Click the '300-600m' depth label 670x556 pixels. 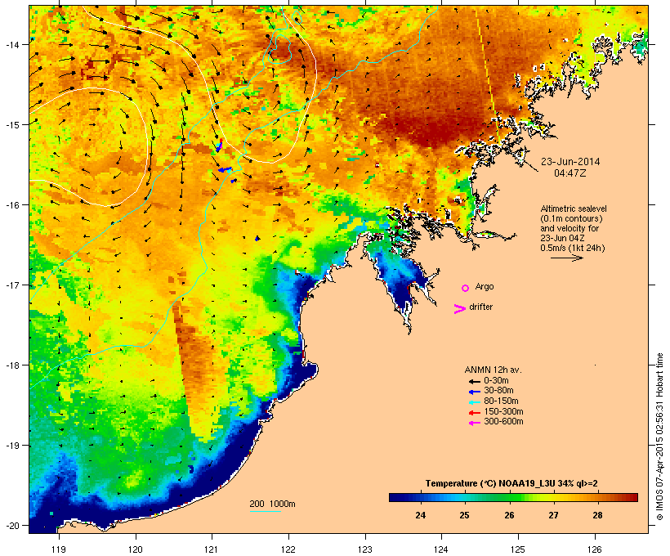click(503, 422)
